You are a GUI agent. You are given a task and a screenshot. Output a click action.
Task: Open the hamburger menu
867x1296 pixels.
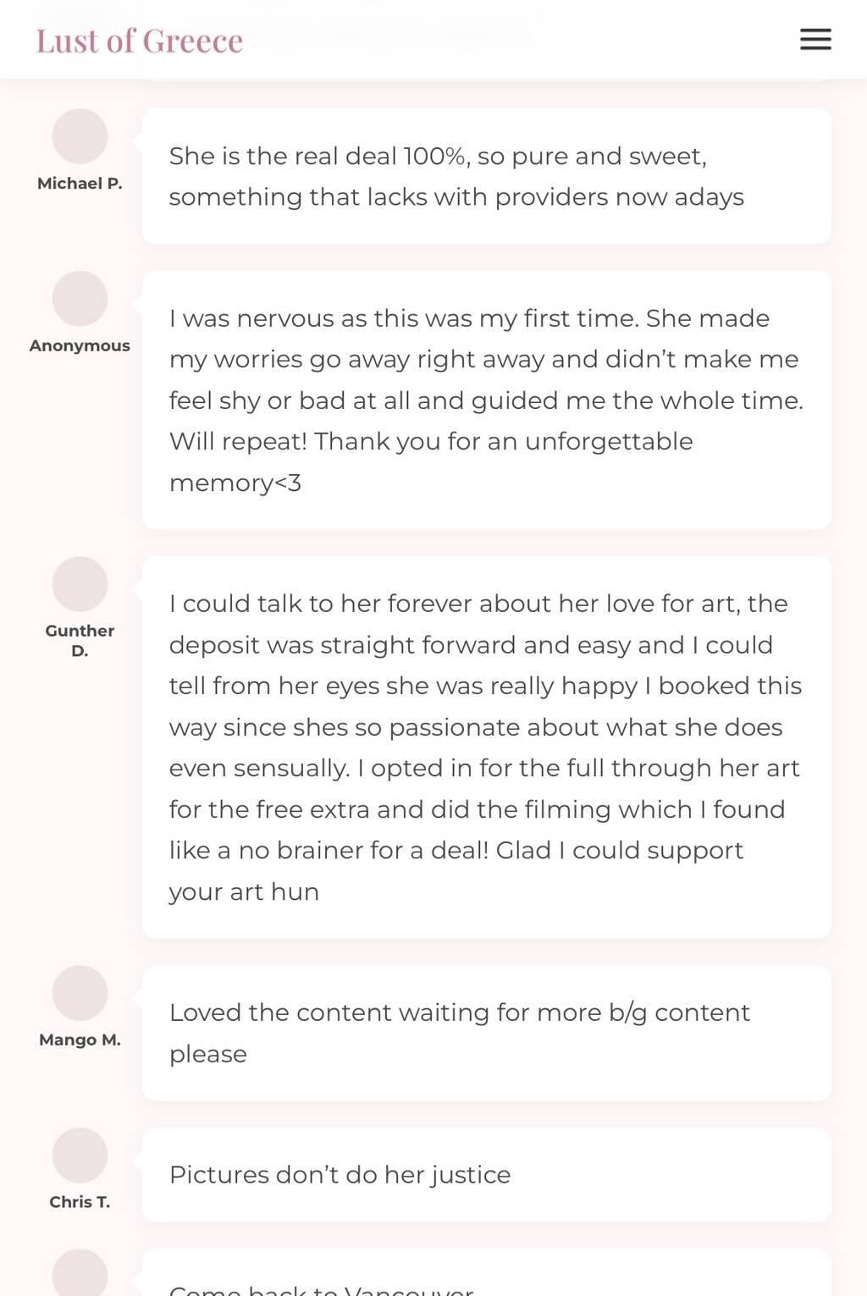pyautogui.click(x=815, y=39)
